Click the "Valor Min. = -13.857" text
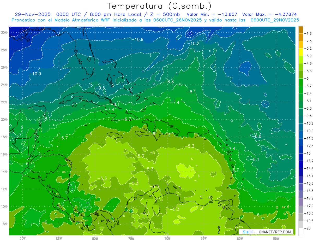This screenshot has width=313, height=242. 212,14
